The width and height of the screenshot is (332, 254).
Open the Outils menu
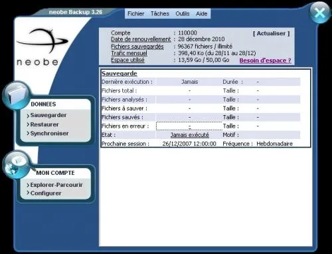tap(183, 13)
